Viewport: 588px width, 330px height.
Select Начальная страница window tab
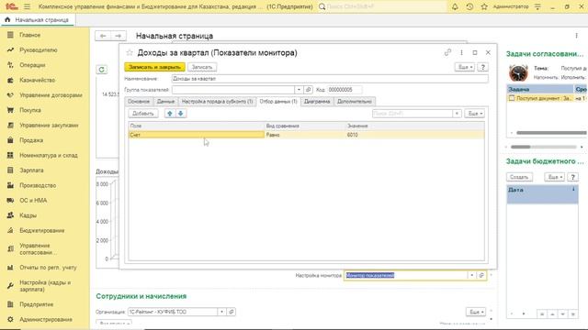[38, 20]
